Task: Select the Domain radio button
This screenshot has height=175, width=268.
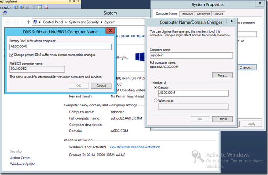Action: [156, 87]
